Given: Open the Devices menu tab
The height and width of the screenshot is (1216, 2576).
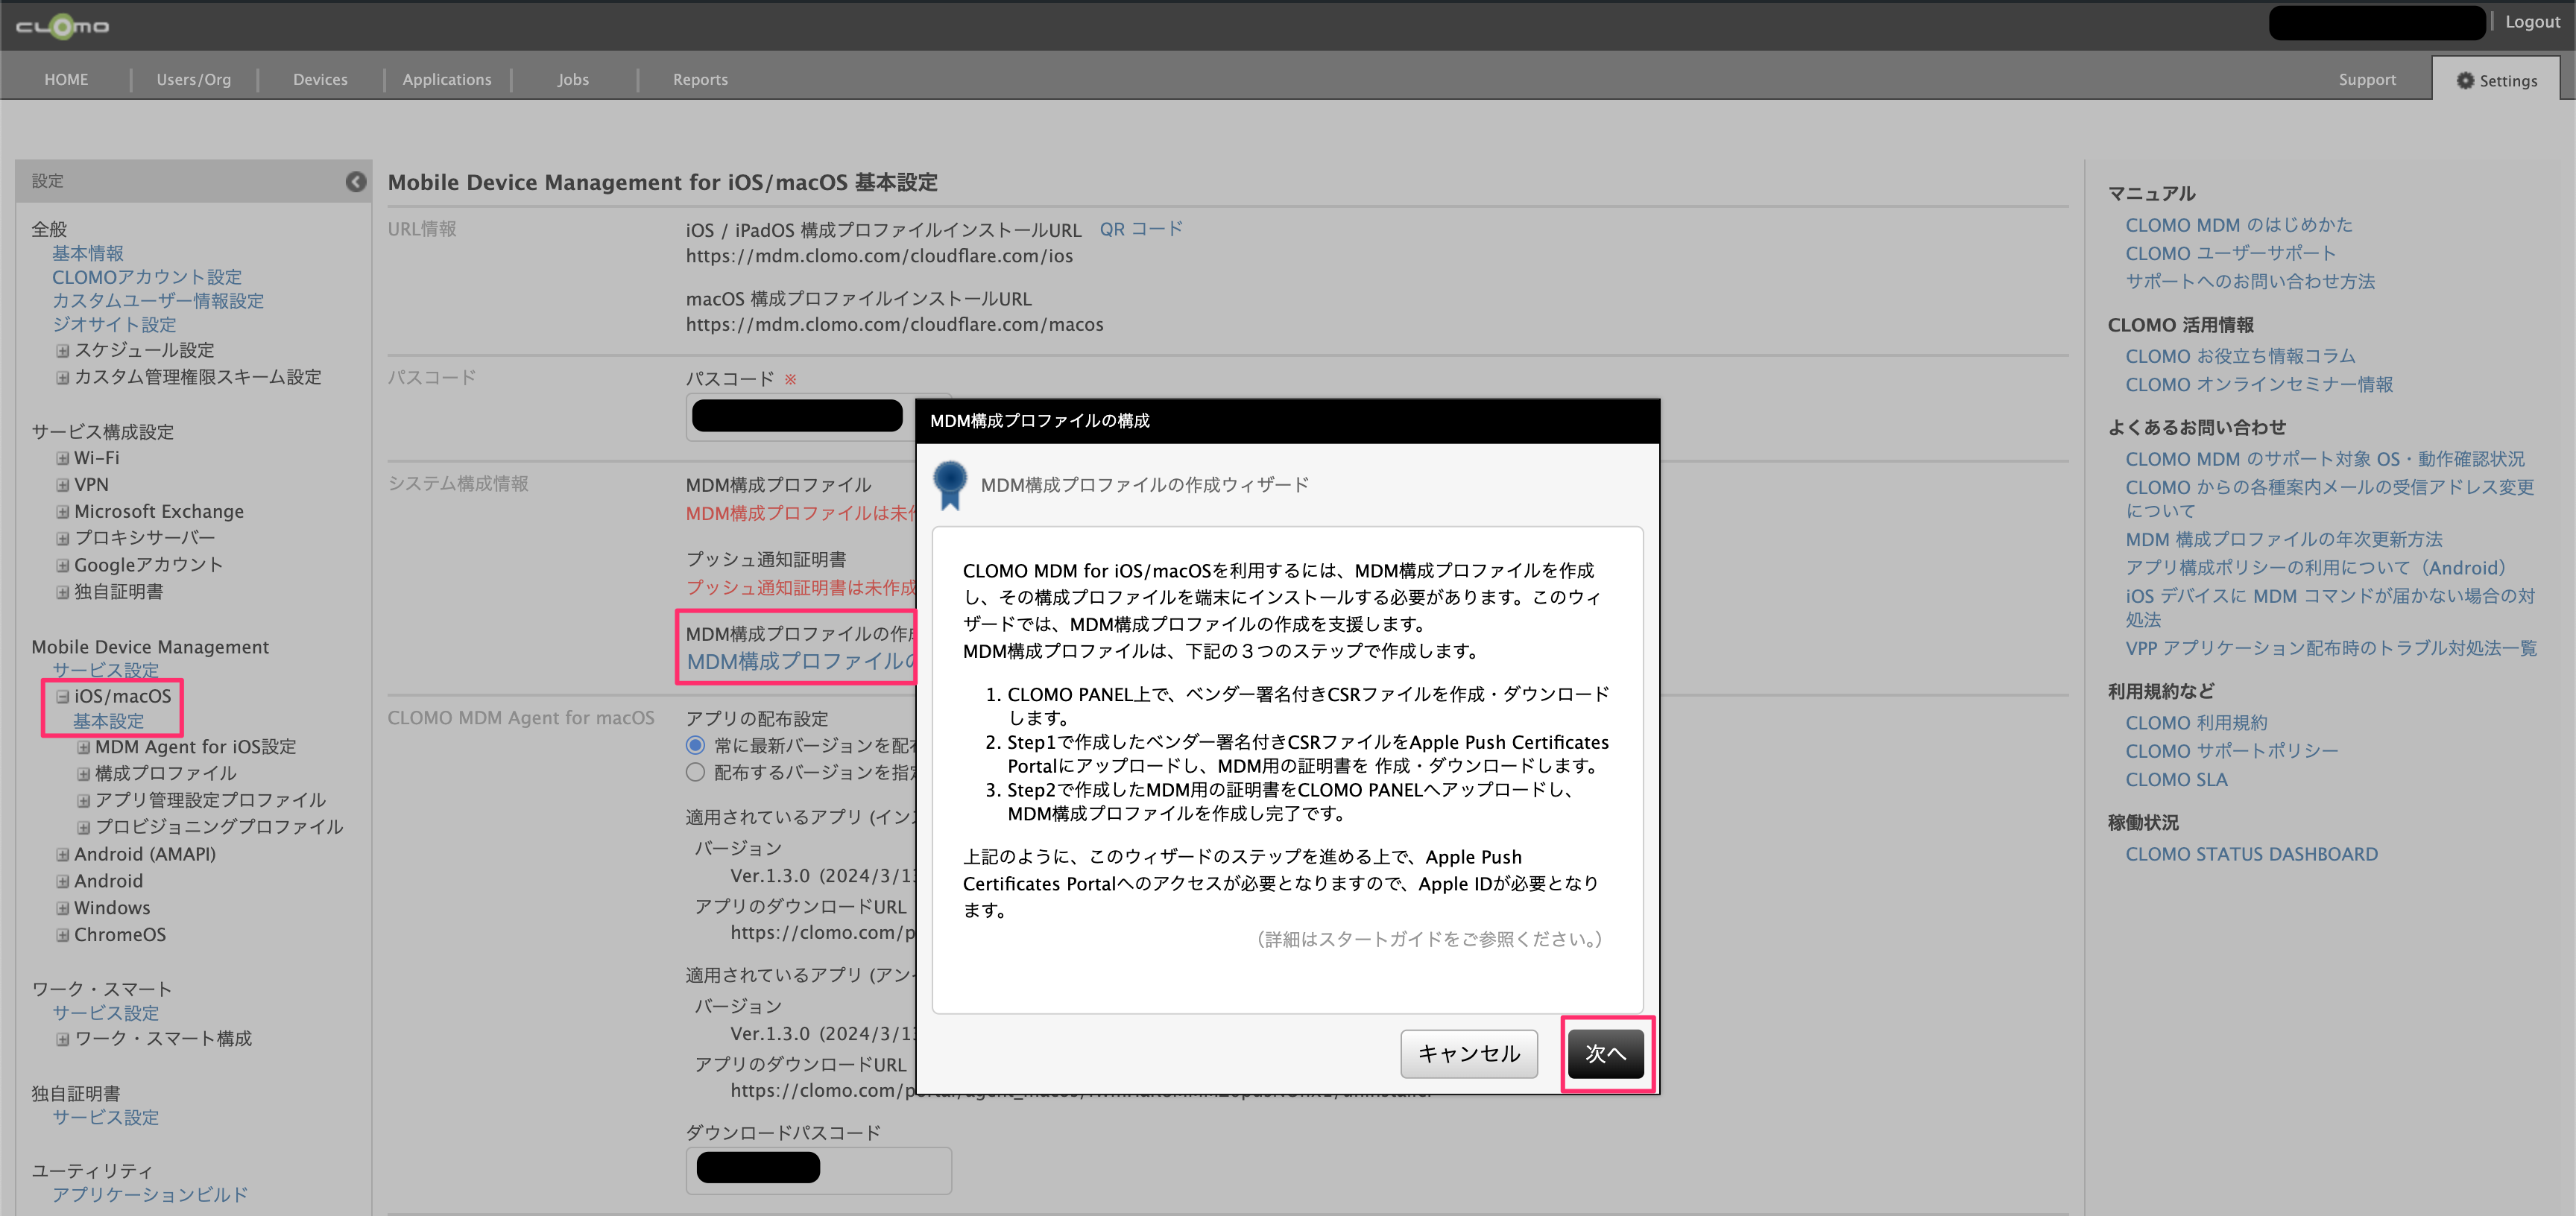Looking at the screenshot, I should coord(320,80).
